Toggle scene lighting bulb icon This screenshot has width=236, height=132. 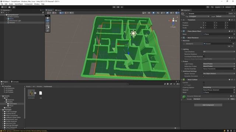pos(153,13)
